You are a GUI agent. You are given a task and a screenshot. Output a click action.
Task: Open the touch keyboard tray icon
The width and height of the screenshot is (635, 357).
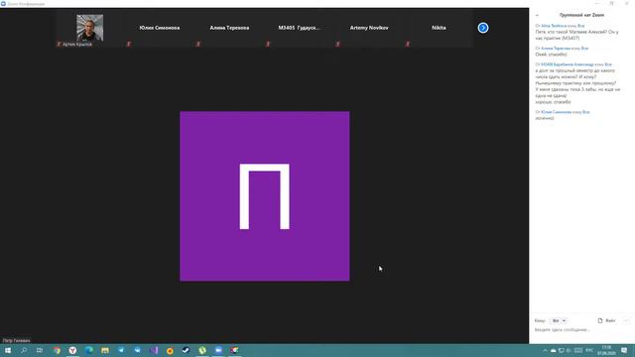[x=578, y=350]
